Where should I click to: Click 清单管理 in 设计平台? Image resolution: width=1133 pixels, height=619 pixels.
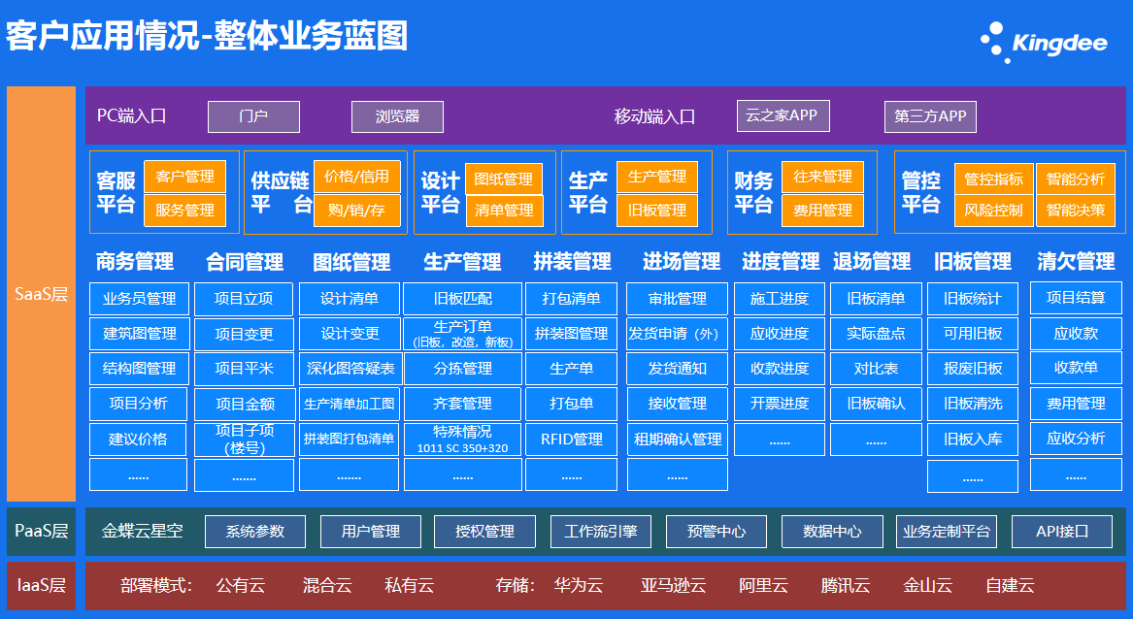504,211
